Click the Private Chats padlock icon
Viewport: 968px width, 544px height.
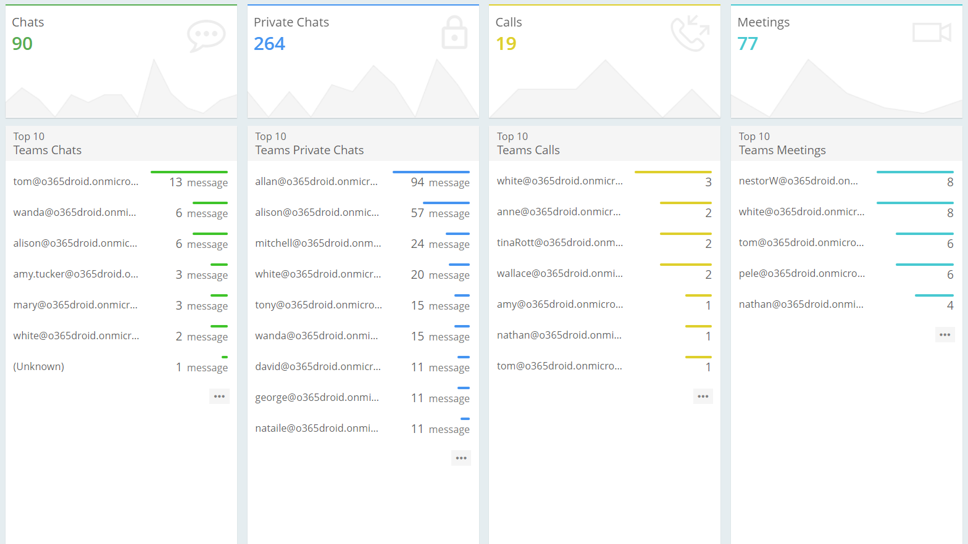coord(454,33)
